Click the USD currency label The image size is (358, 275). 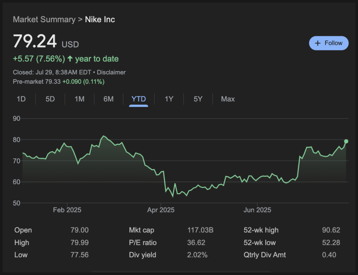tap(70, 44)
